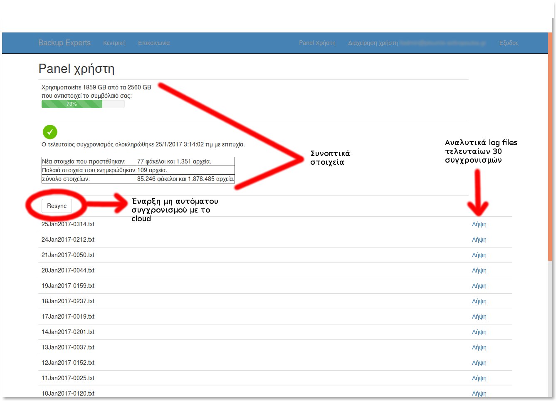Go to Panel Χρήστη in navbar
This screenshot has height=401, width=556.
pos(317,43)
